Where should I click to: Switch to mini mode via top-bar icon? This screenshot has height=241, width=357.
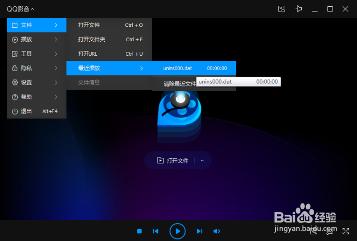pyautogui.click(x=282, y=9)
